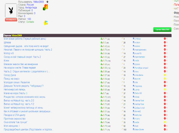The width and height of the screenshot is (179, 133).
Task: Click yellow circle icon in Она хотела row
Action: pos(165,122)
